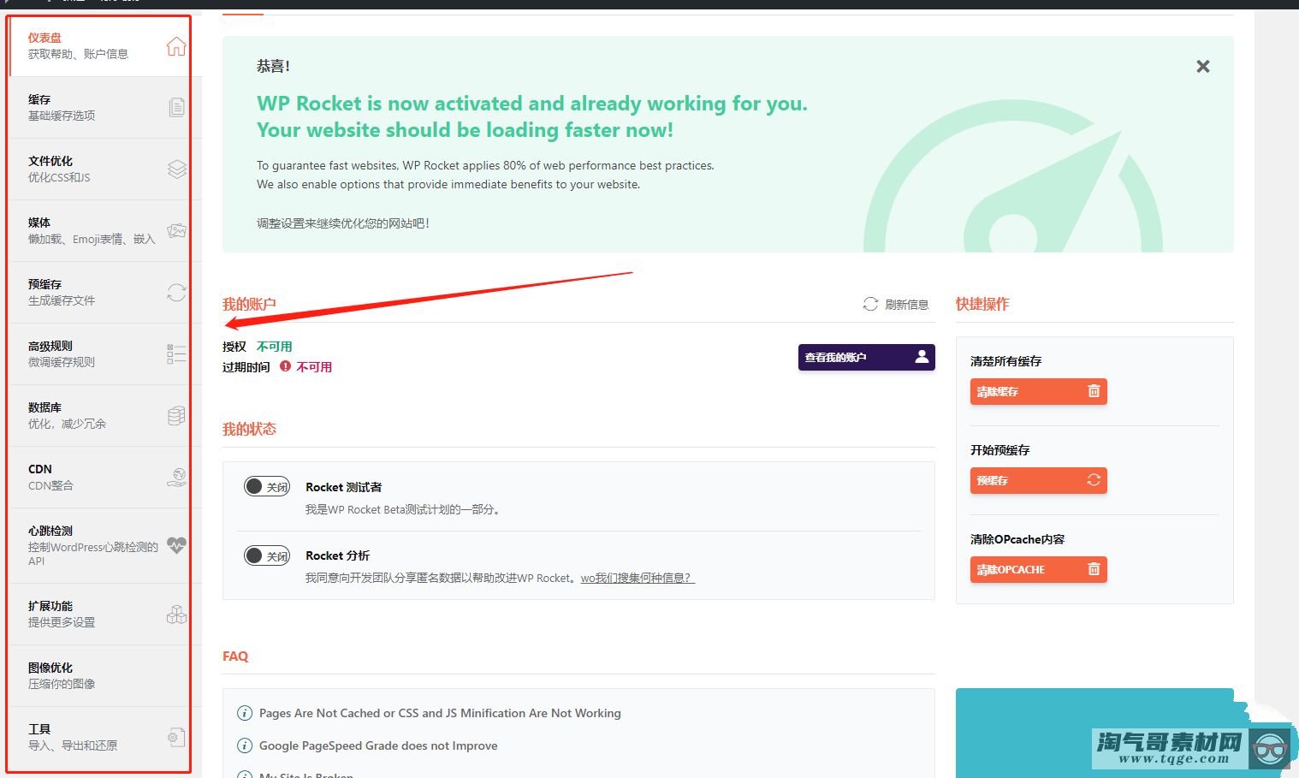
Task: Click the red warning icon by 过期时间
Action: 286,366
